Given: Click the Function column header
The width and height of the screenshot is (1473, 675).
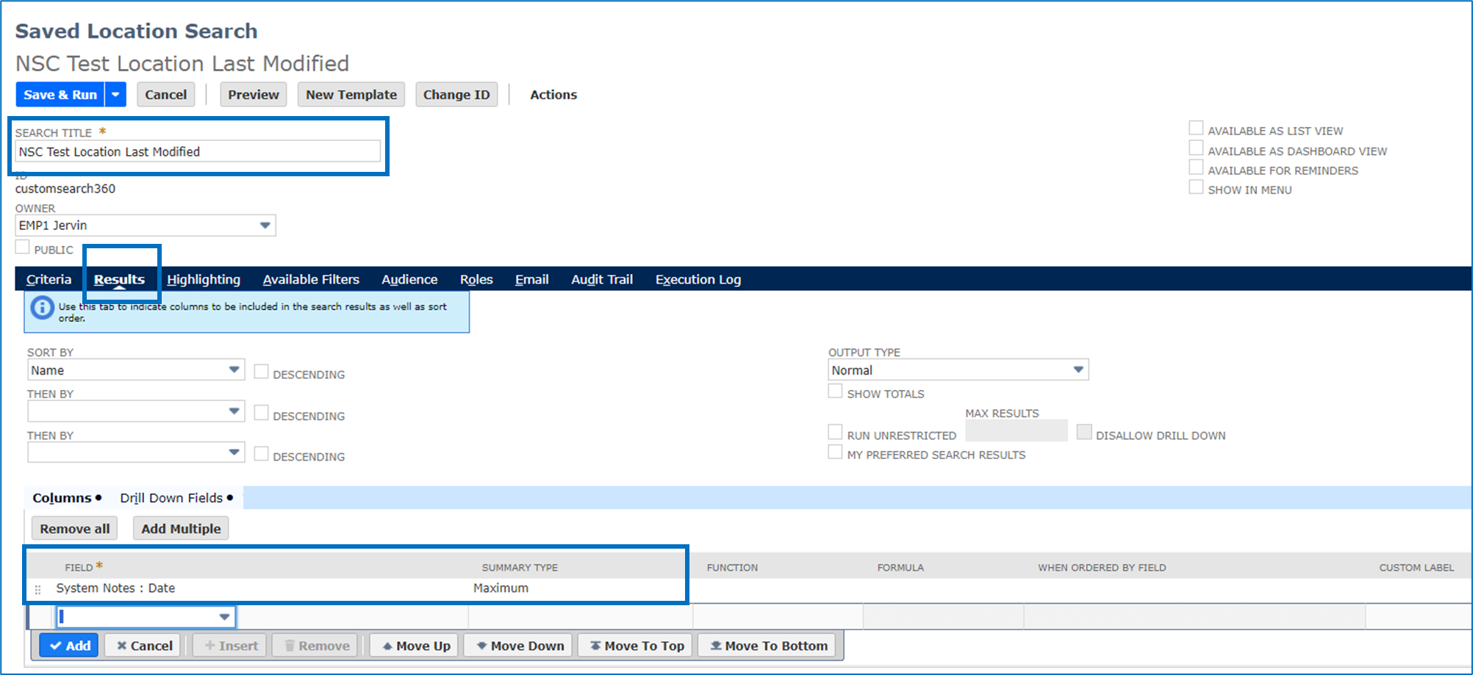Looking at the screenshot, I should point(732,568).
